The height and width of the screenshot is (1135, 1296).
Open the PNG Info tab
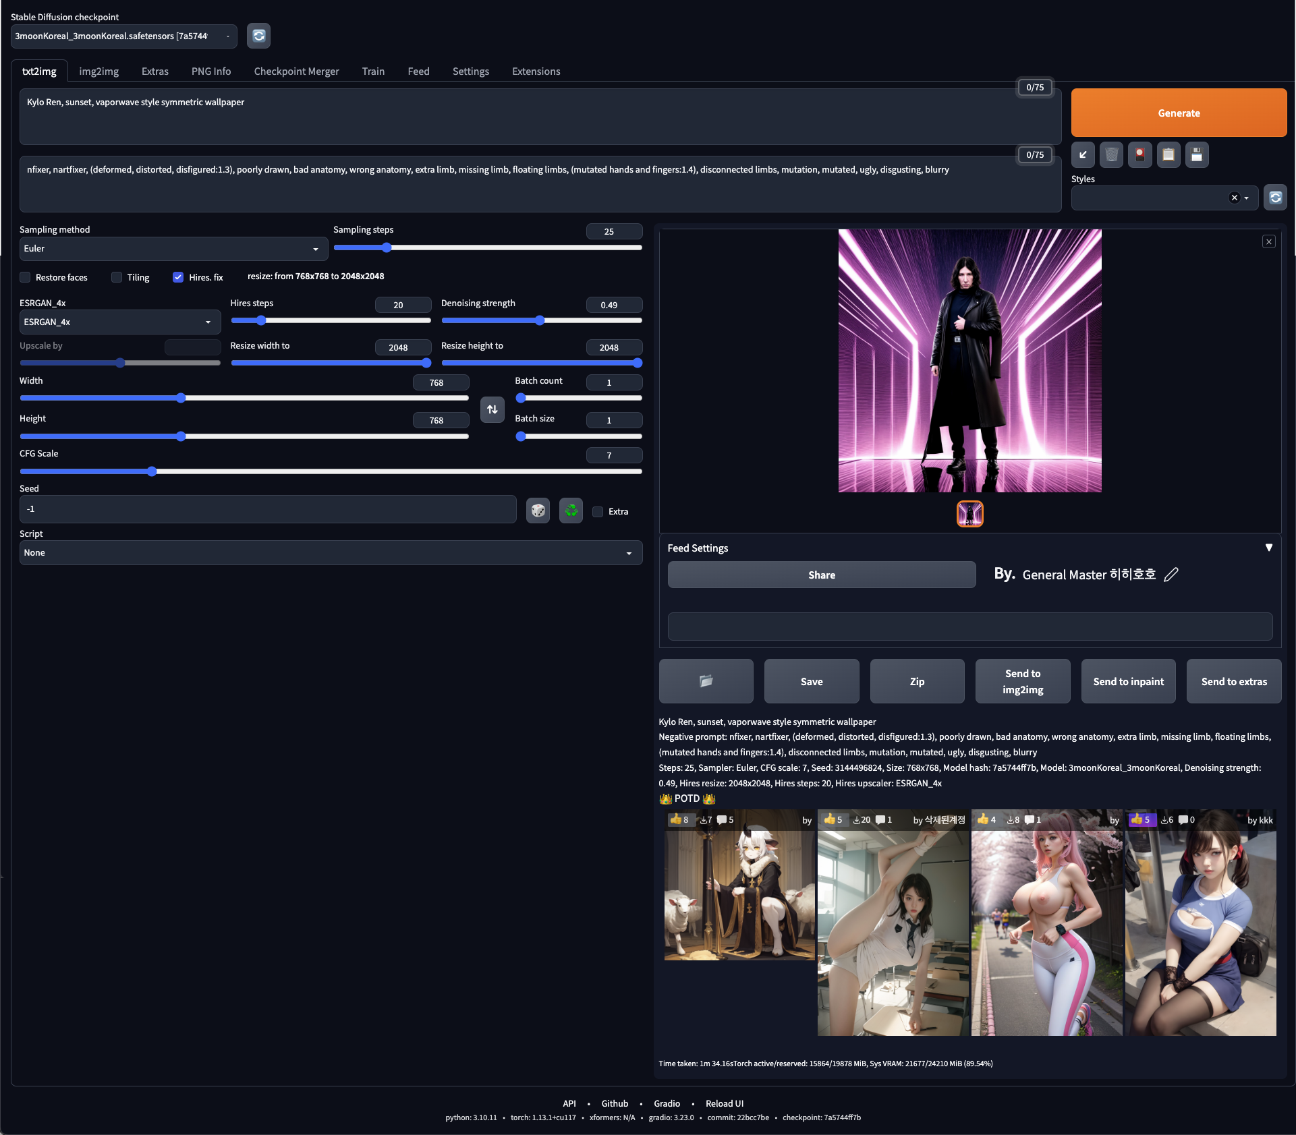211,71
